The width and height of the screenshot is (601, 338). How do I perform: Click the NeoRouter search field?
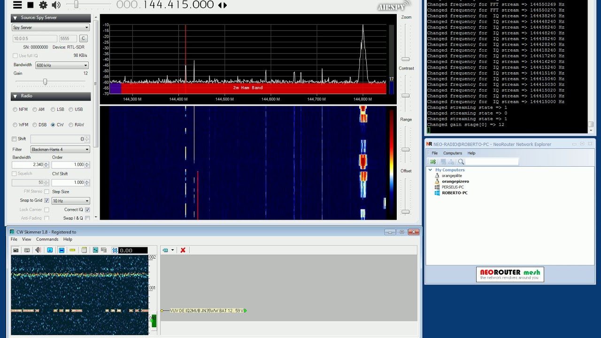point(492,161)
